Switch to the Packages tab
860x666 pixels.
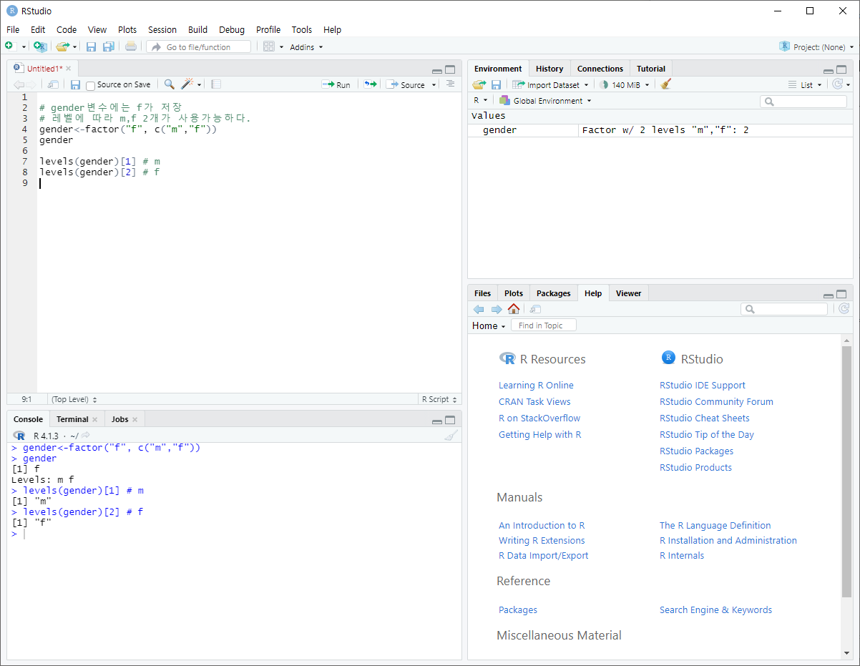coord(554,293)
